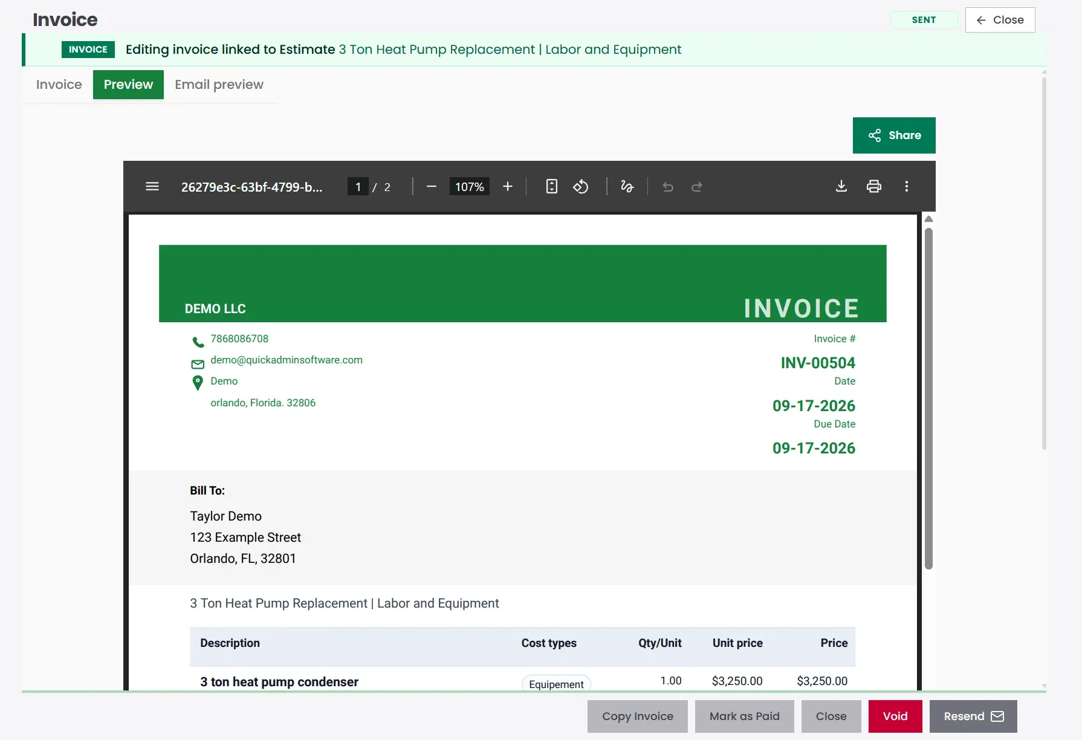1082x740 pixels.
Task: Click the phone number 7868086708
Action: coord(239,339)
